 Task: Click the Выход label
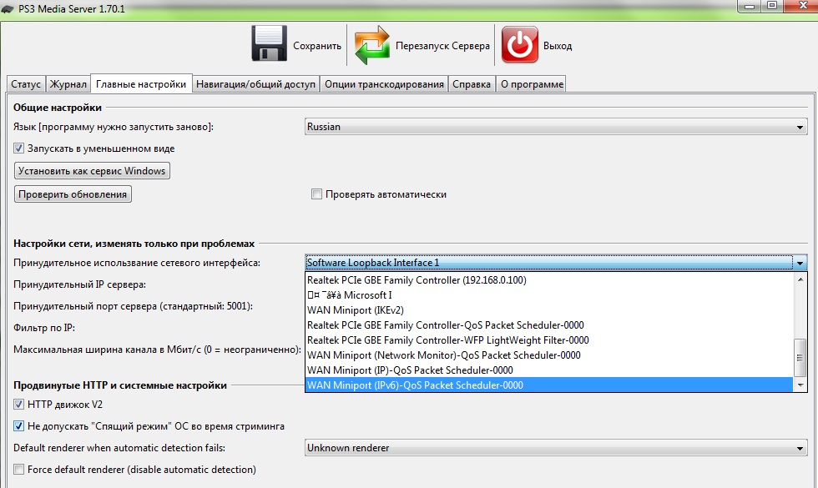[x=558, y=46]
